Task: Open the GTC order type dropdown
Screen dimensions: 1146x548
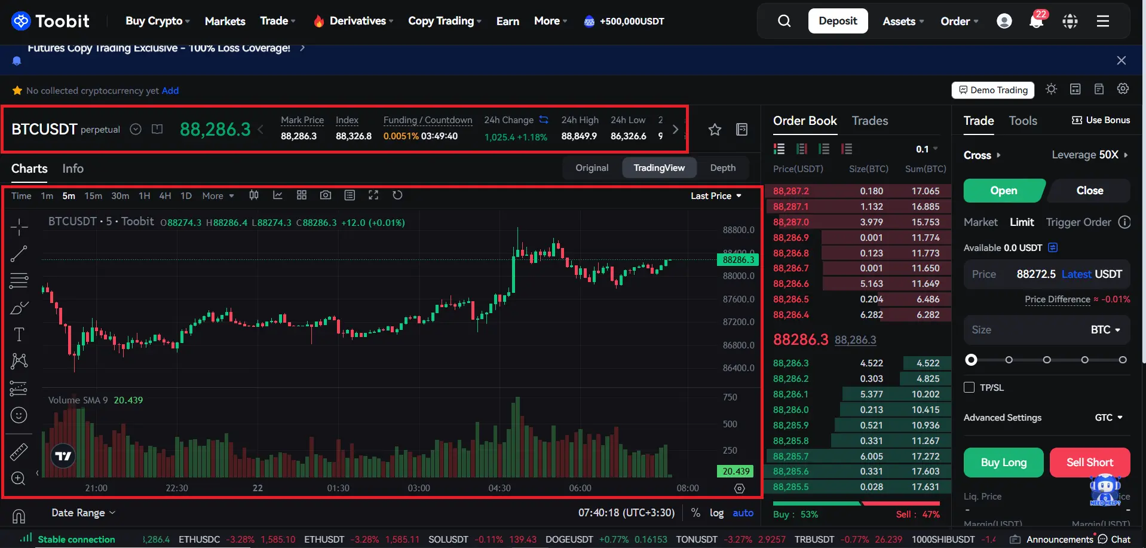Action: [x=1109, y=418]
